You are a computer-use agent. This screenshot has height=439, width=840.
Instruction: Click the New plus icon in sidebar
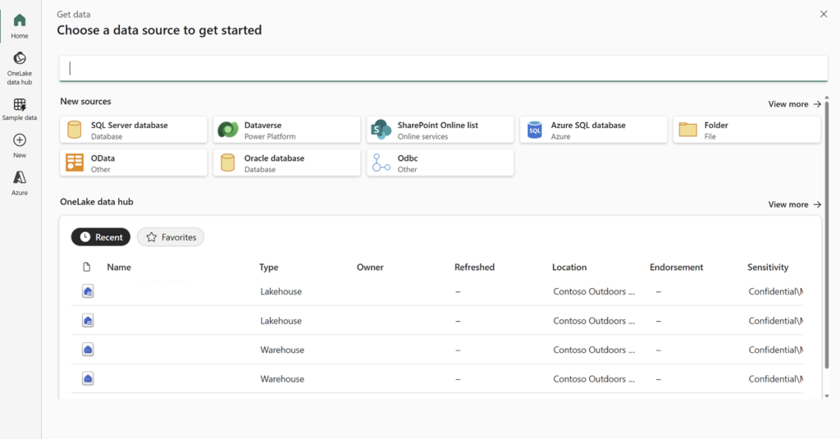tap(20, 139)
